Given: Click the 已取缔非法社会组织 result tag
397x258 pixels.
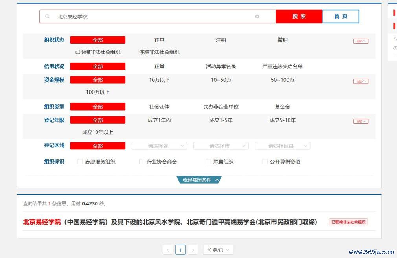Looking at the screenshot, I should pos(348,222).
